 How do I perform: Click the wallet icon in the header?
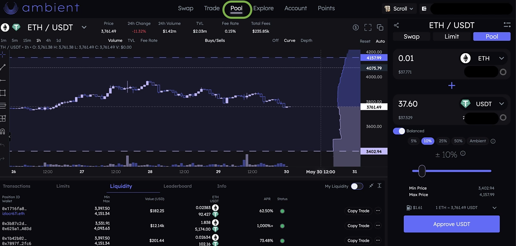pyautogui.click(x=424, y=8)
